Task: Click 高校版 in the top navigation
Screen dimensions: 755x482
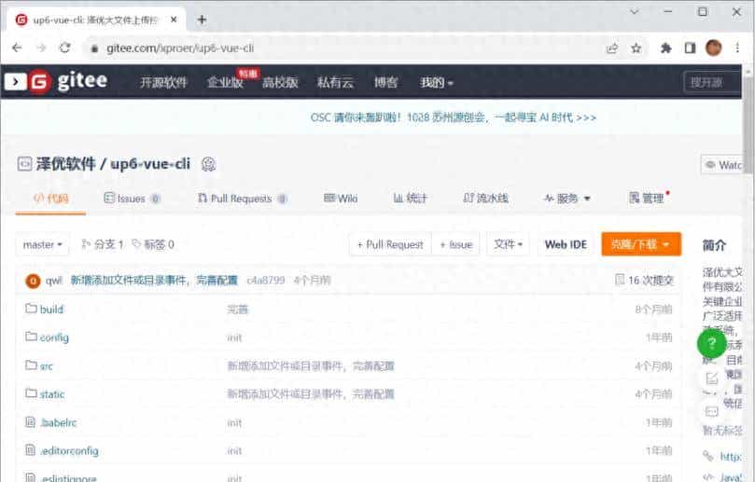Action: pos(280,82)
